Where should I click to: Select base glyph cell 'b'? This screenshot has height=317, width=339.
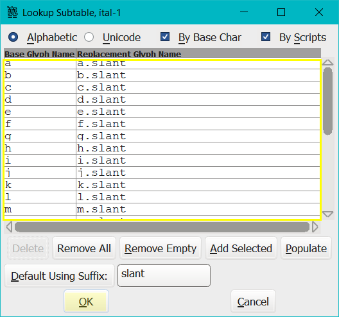(40, 75)
